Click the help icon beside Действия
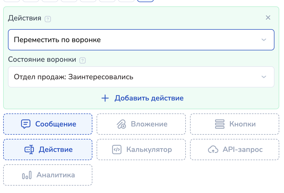 48,19
